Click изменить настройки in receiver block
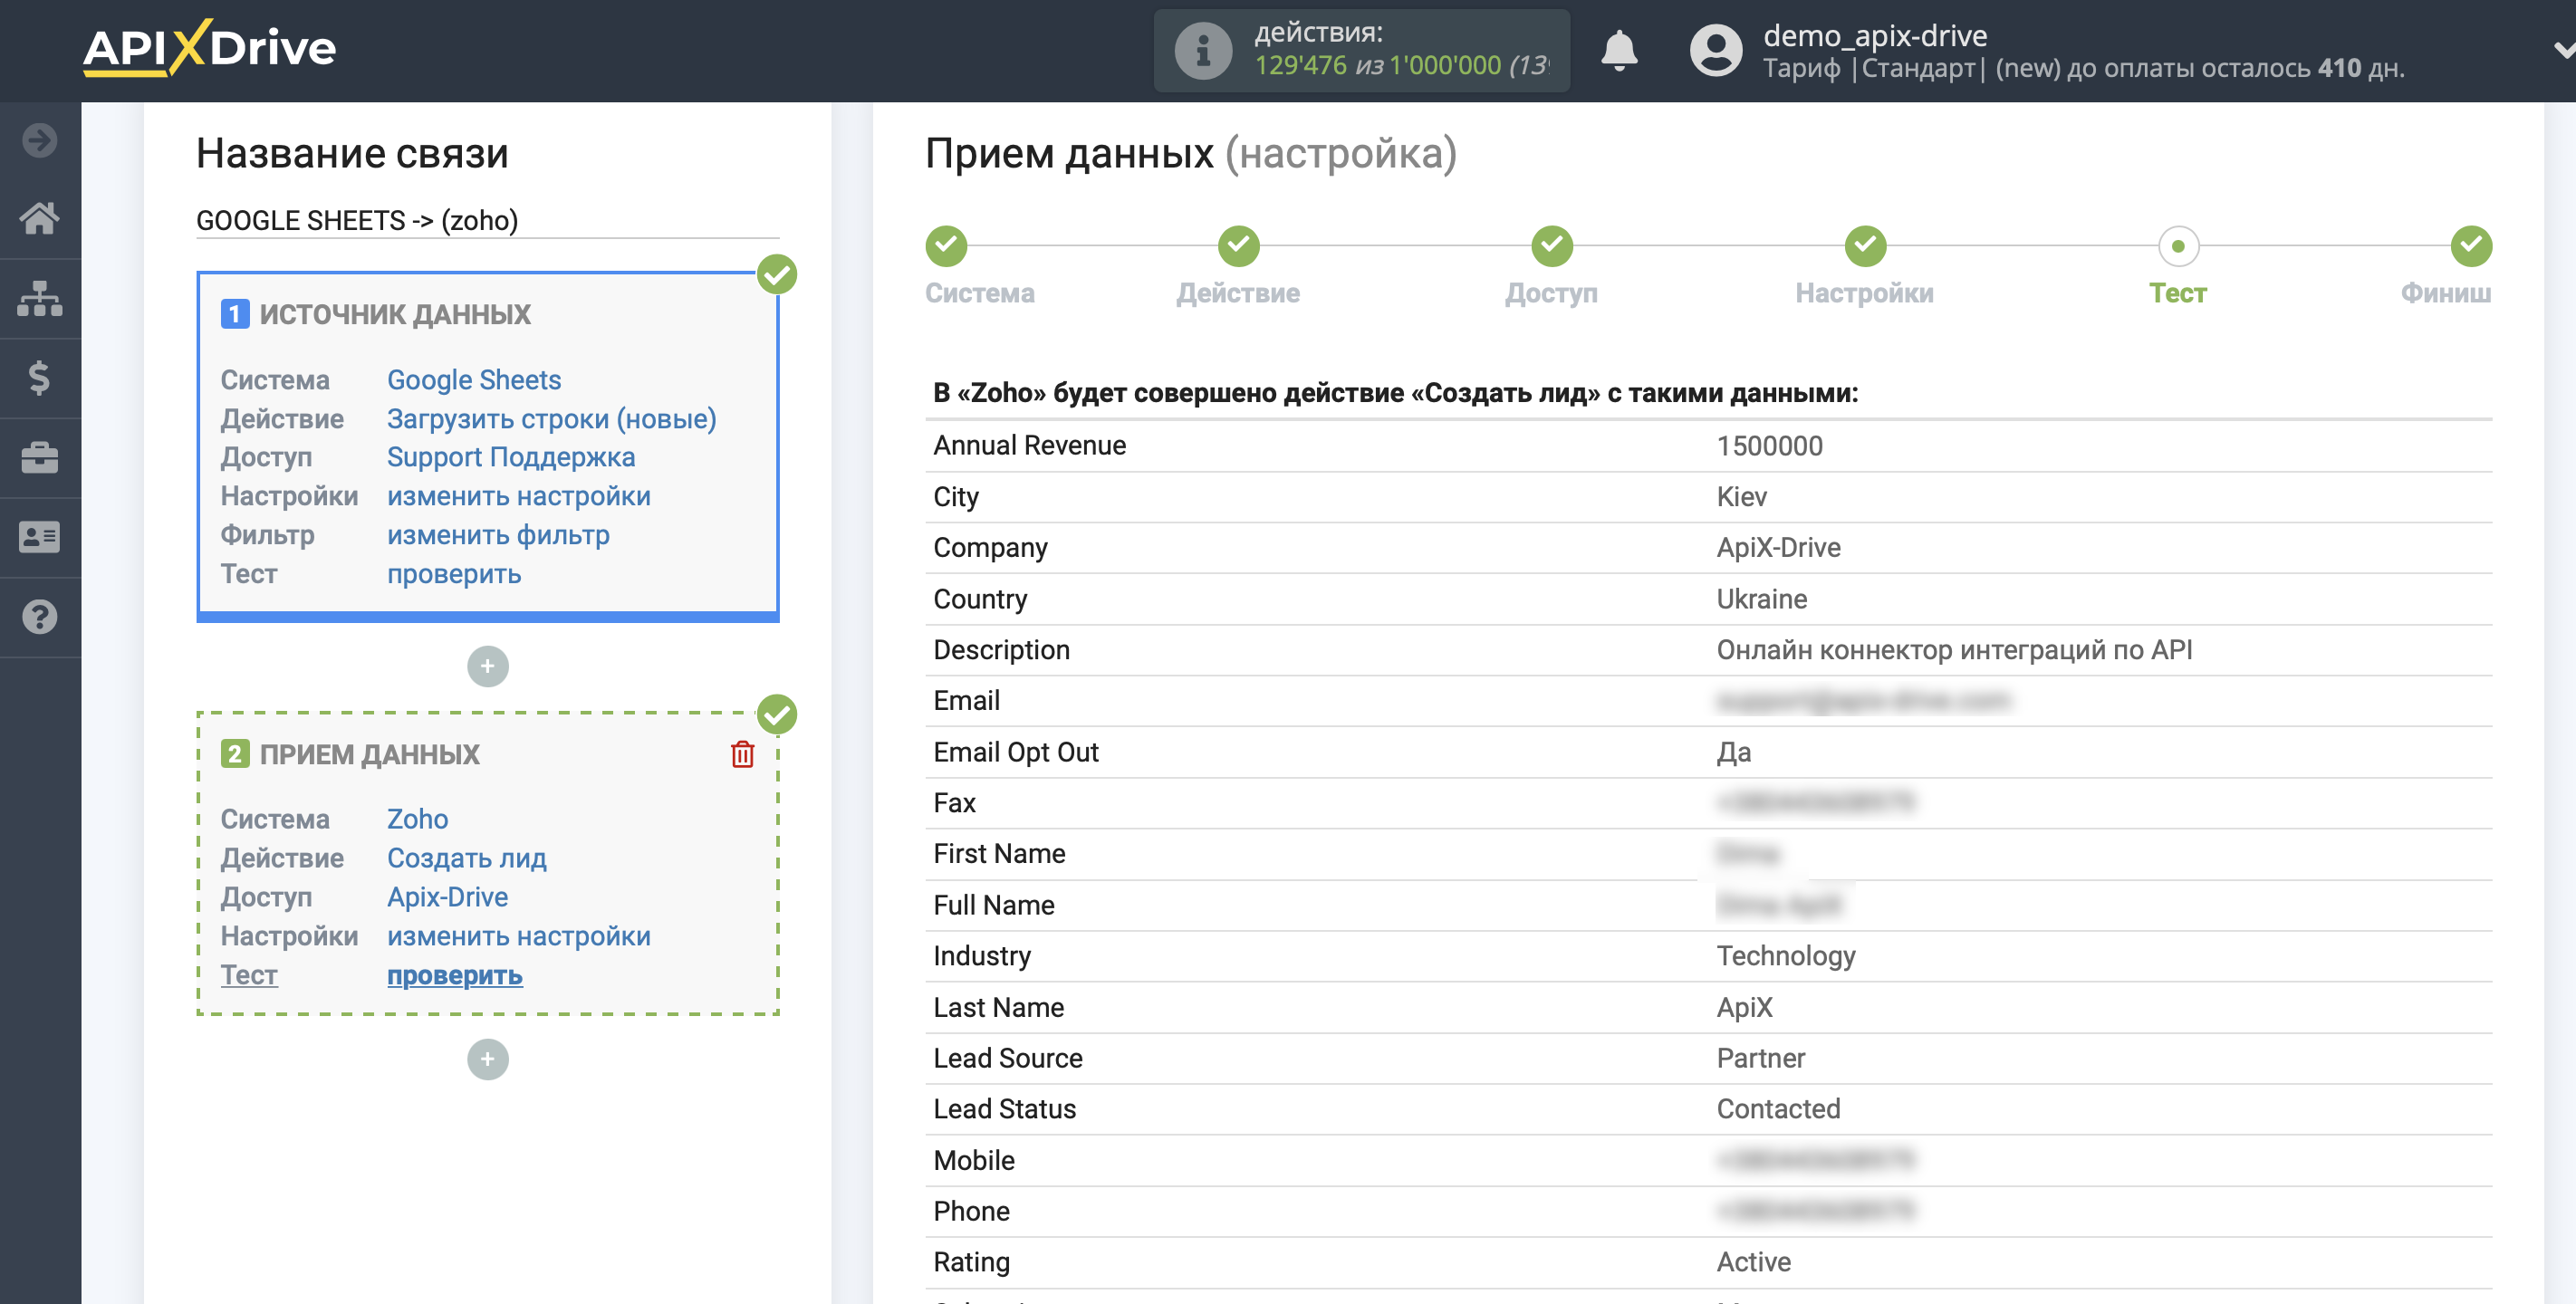Viewport: 2576px width, 1304px height. pyautogui.click(x=519, y=936)
